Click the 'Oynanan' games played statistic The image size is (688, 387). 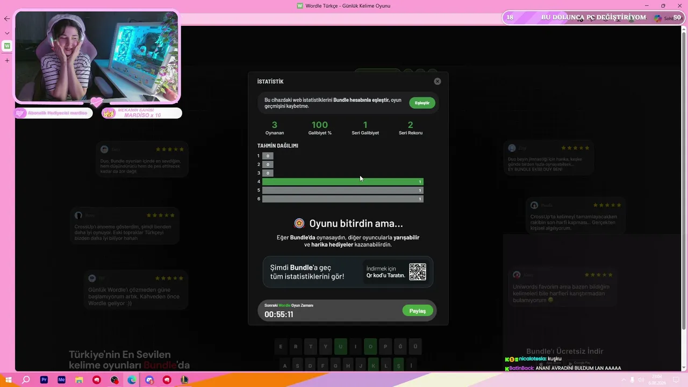point(275,128)
